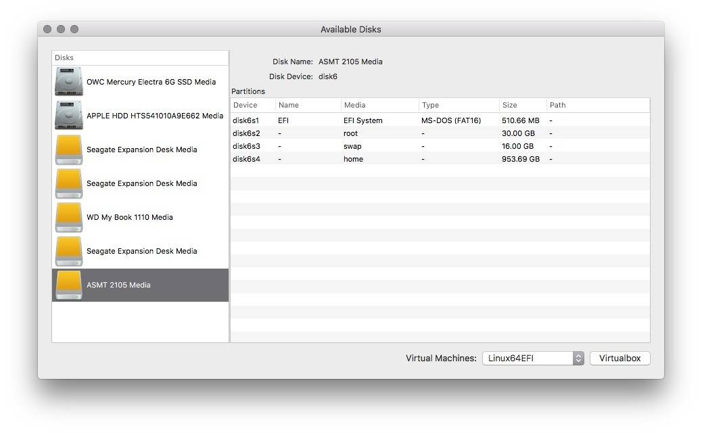The width and height of the screenshot is (702, 433).
Task: Open the Virtual Machines Linux64EFI dropdown
Action: pyautogui.click(x=533, y=358)
